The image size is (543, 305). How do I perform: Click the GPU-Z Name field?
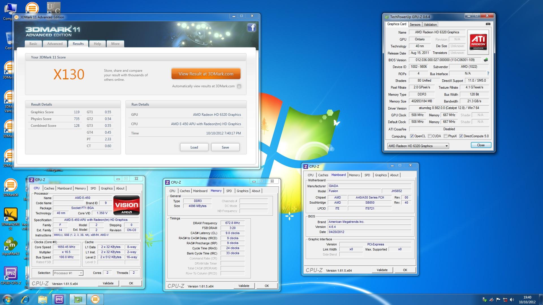tap(437, 32)
